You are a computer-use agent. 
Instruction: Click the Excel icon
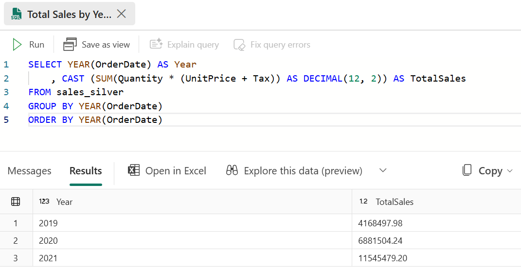click(x=134, y=170)
